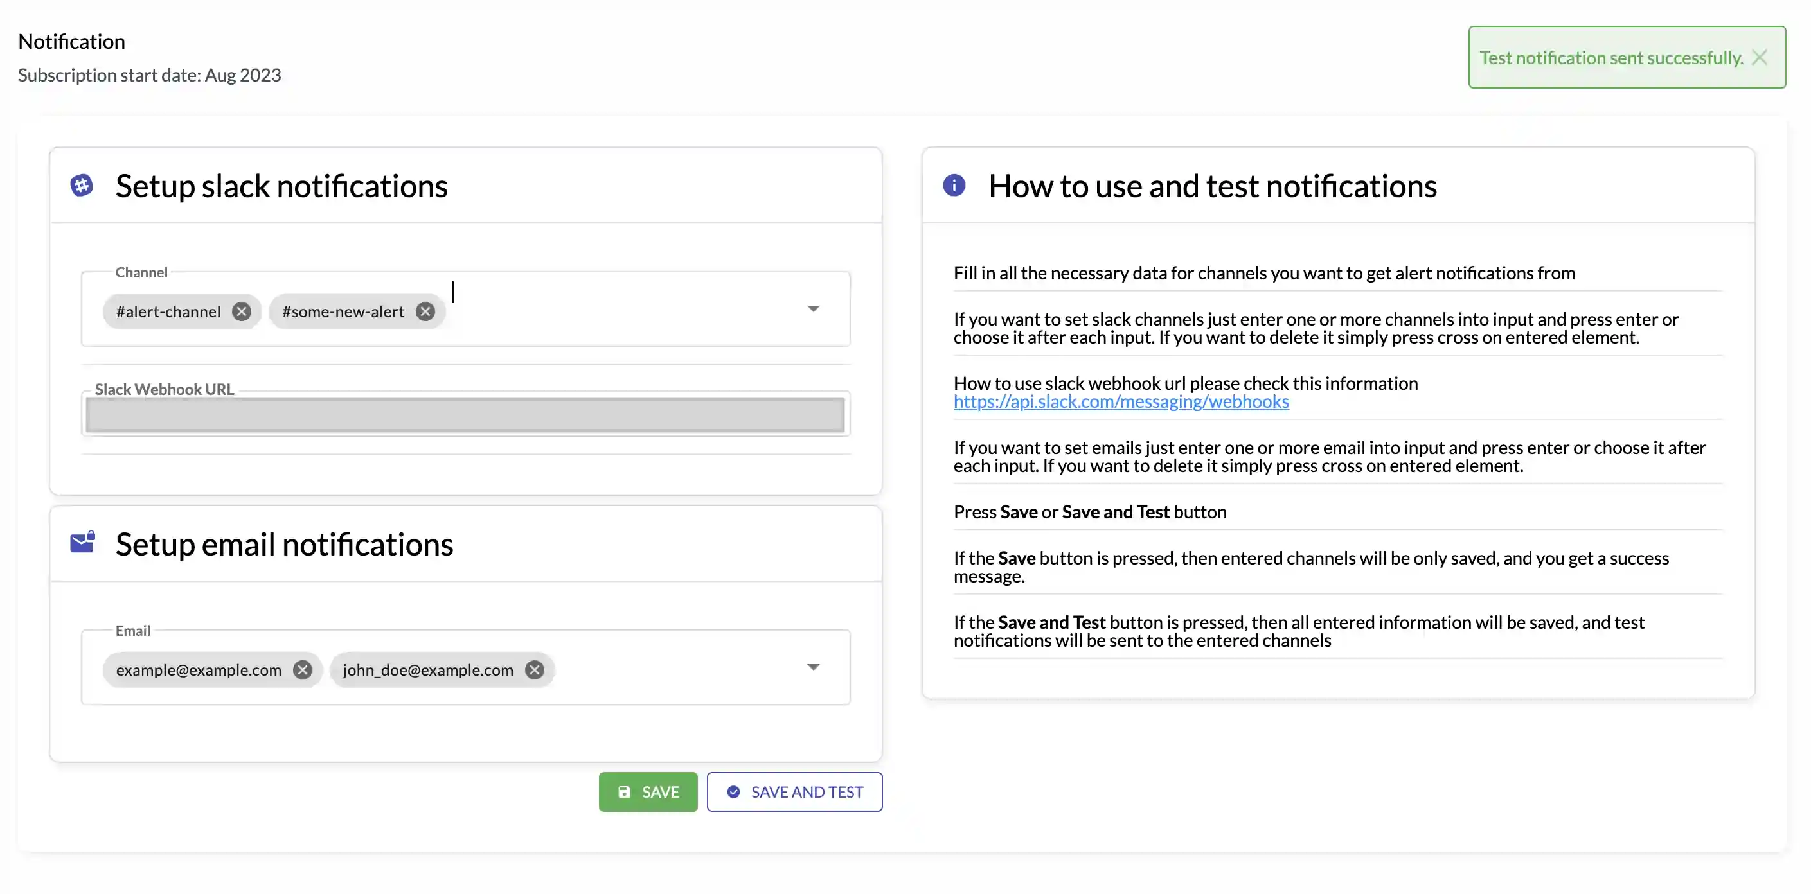Viewport: 1811px width, 894px height.
Task: Click the green Save button
Action: (648, 792)
